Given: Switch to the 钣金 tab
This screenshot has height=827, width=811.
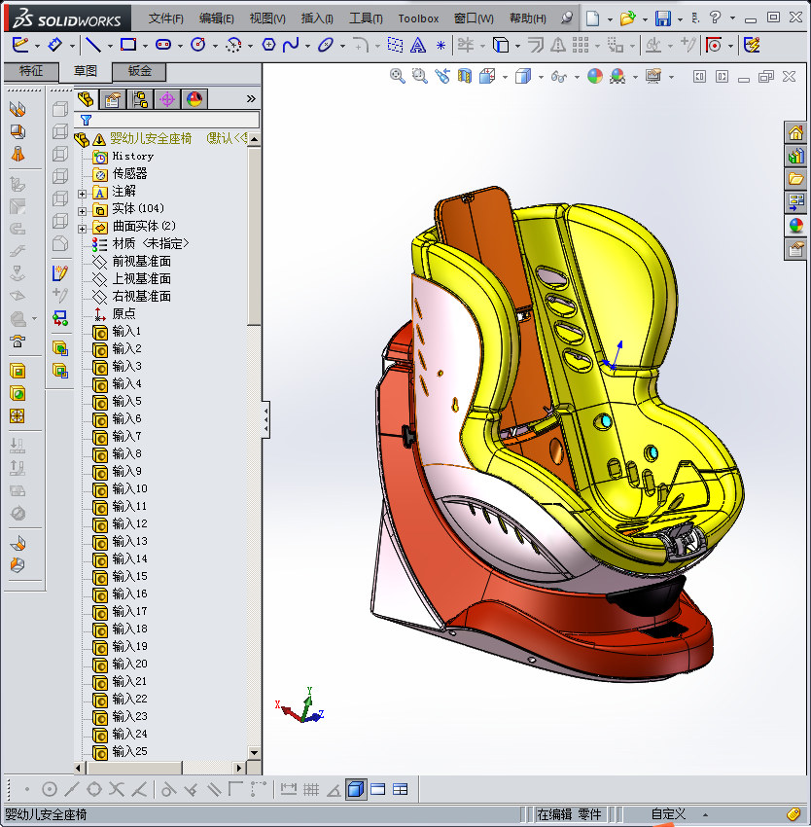Looking at the screenshot, I should (139, 71).
